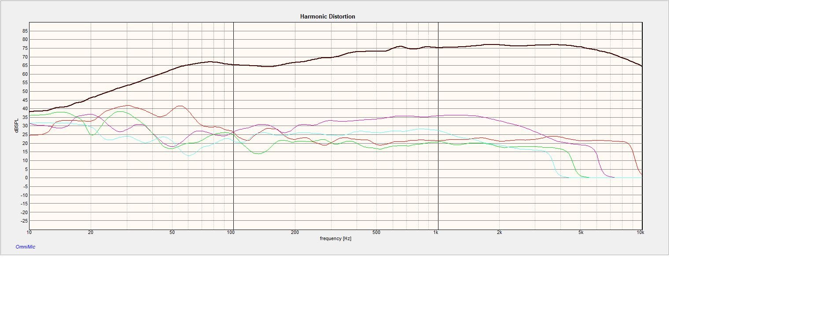Click the OmniMic label
Viewport: 836px width, 319px height.
pyautogui.click(x=26, y=247)
